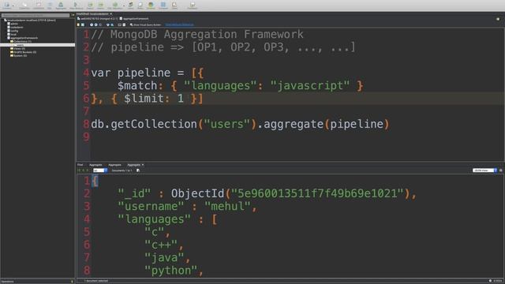Open the Schema explorer

pos(151,5)
